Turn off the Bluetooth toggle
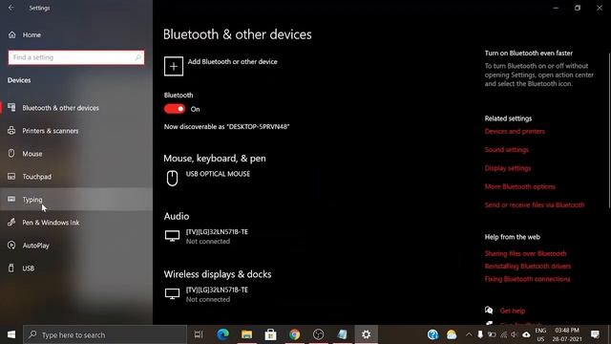611x344 pixels. point(175,109)
